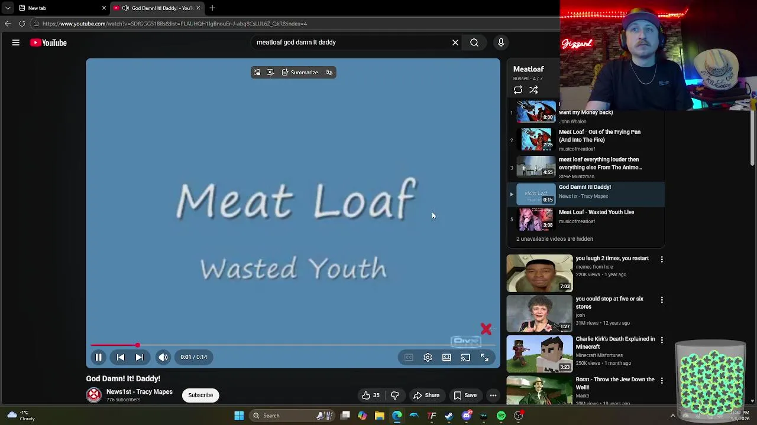Go back in the browser

point(8,24)
